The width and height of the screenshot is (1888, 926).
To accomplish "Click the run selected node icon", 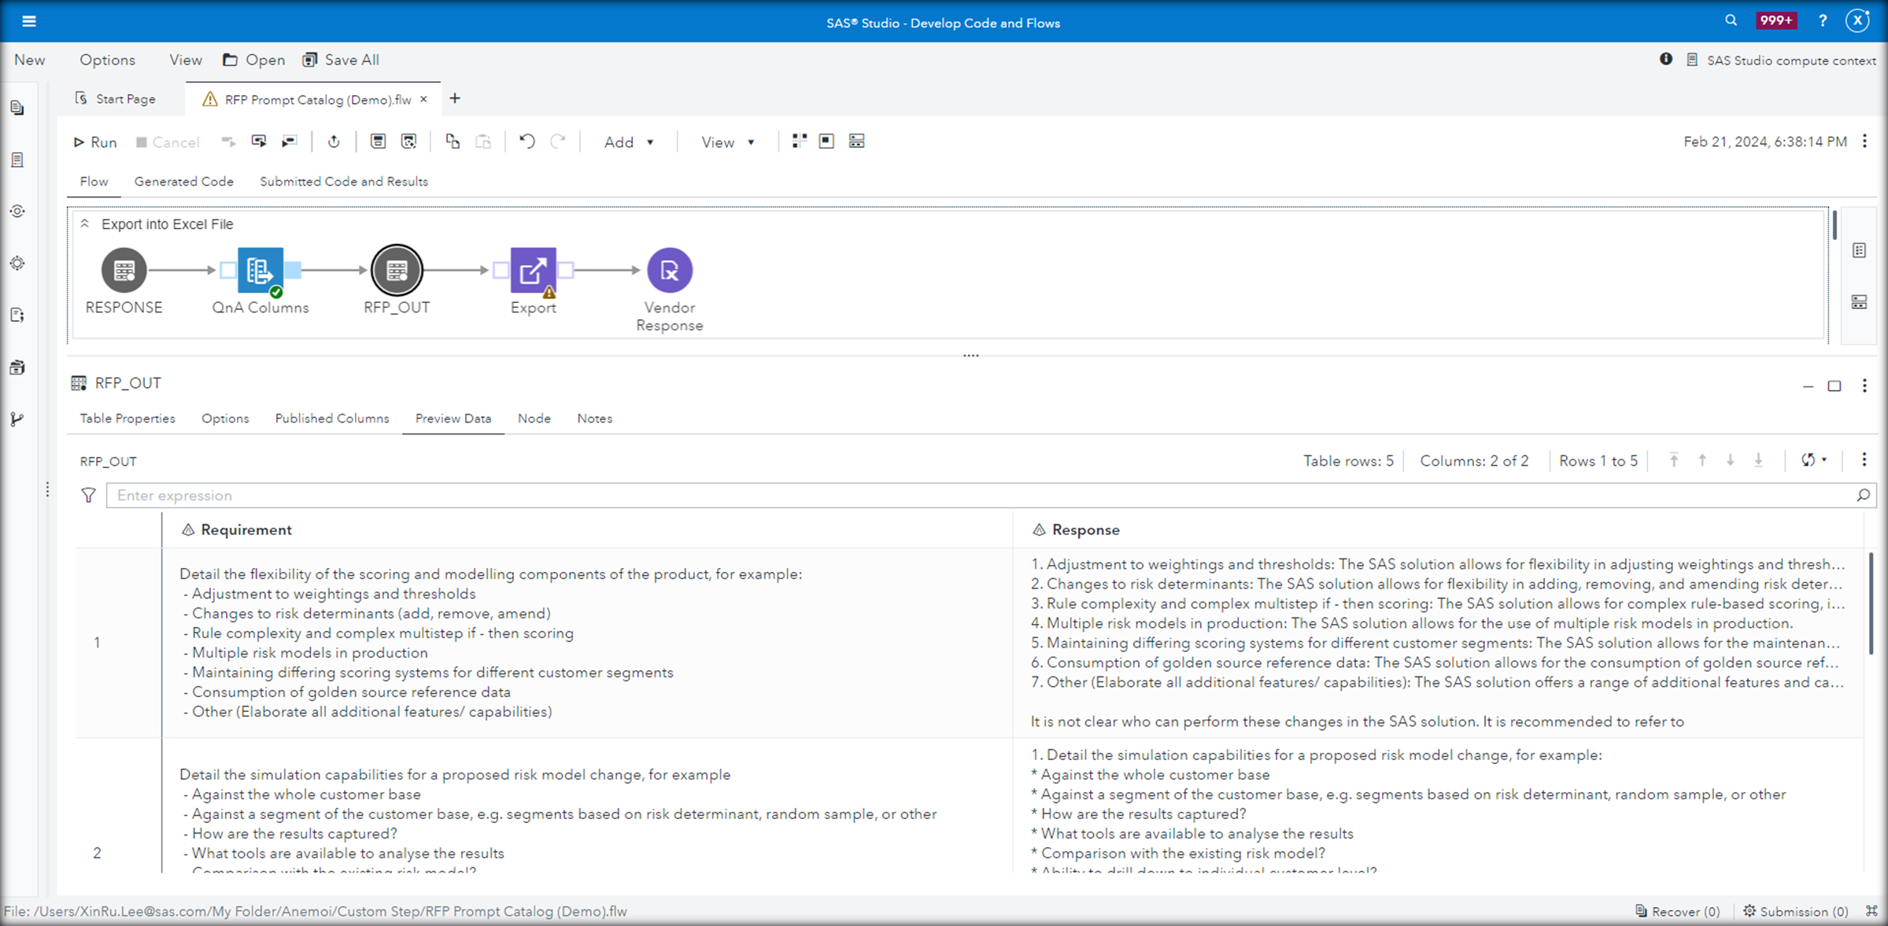I will (x=259, y=142).
